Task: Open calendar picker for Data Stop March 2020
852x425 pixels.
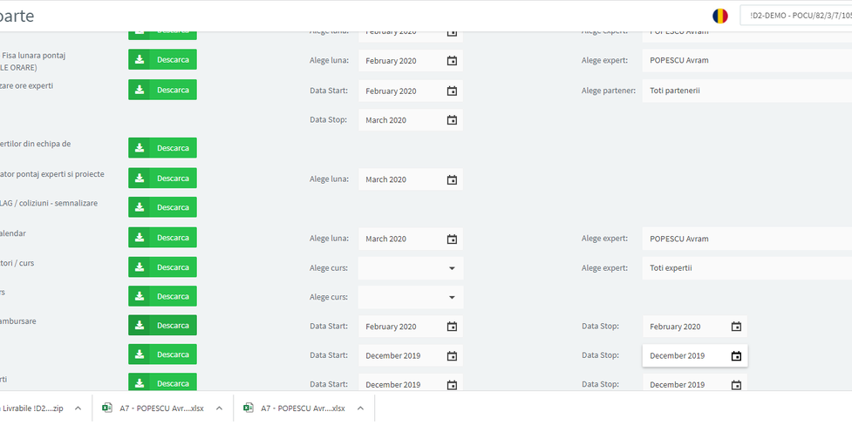Action: [x=452, y=120]
